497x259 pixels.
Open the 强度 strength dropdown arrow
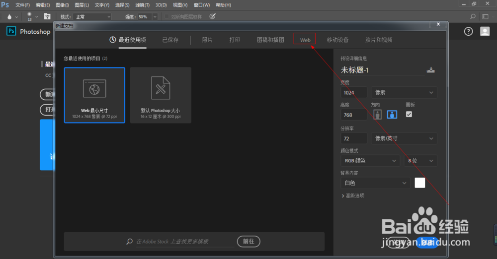[155, 17]
